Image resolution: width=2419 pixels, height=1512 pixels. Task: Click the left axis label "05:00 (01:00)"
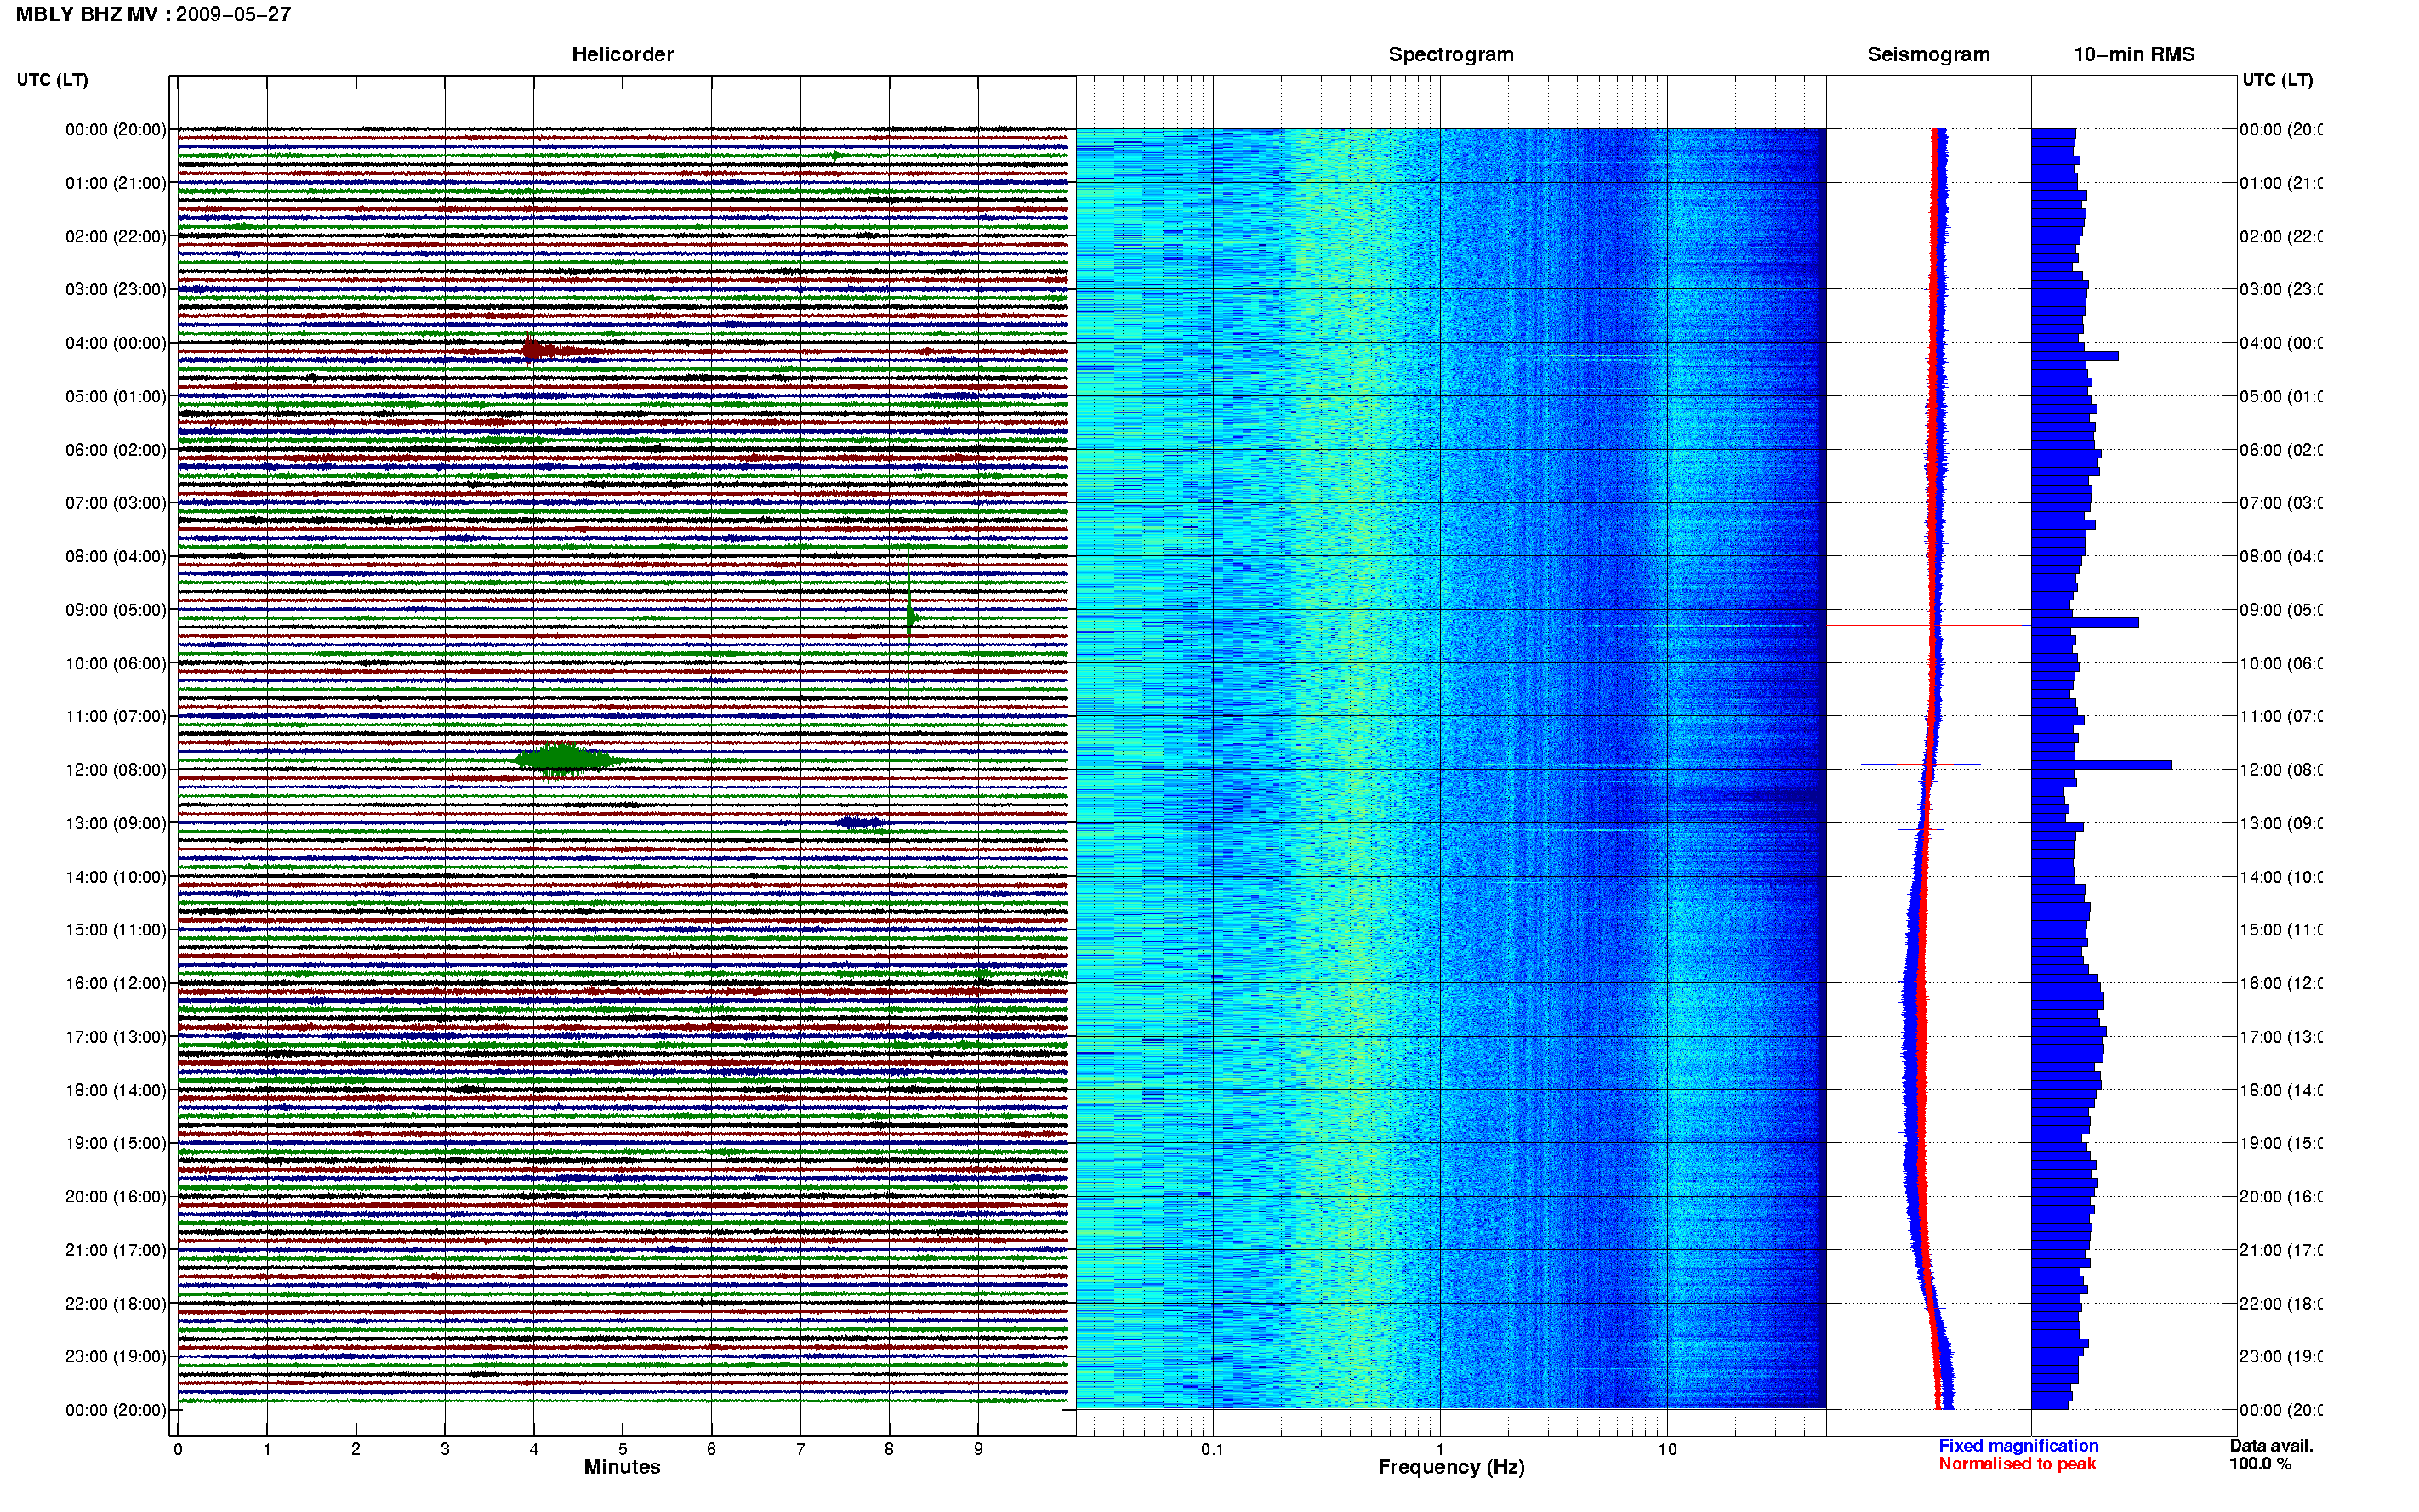pos(116,396)
